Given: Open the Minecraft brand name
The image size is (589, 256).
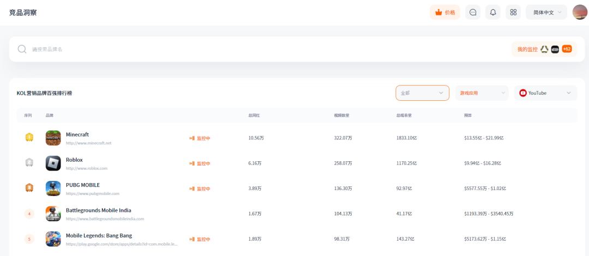Looking at the screenshot, I should coord(77,135).
